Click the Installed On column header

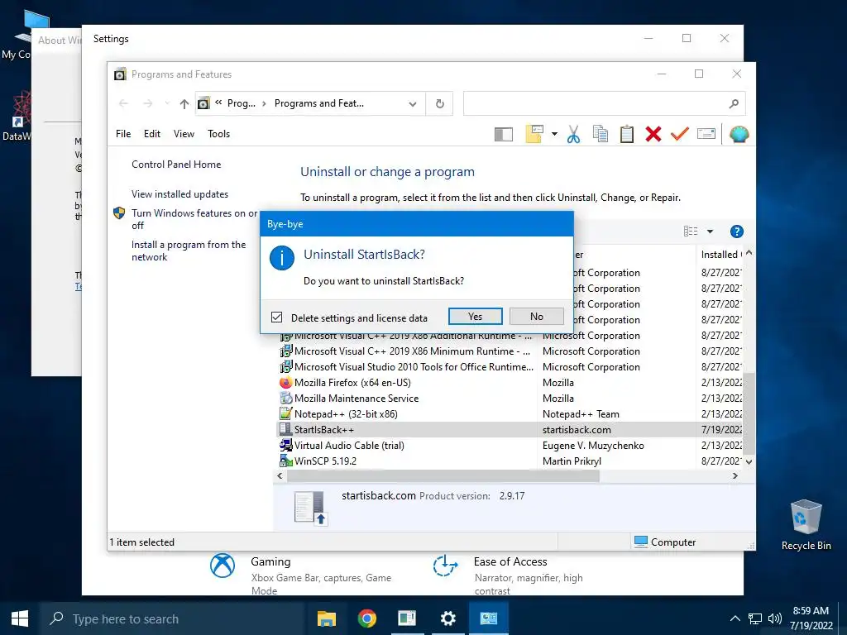click(720, 255)
